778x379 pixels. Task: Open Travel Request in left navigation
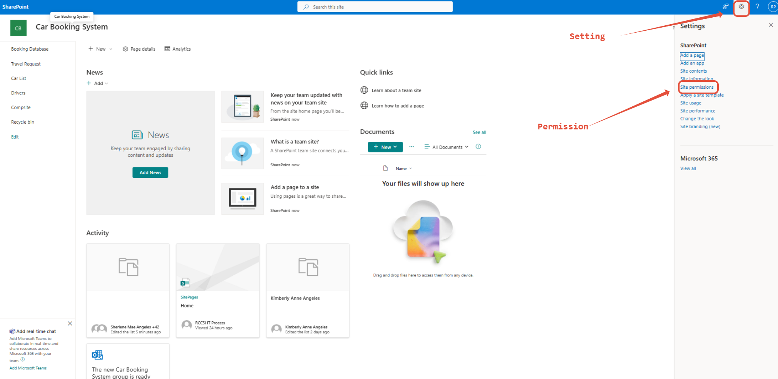[26, 64]
